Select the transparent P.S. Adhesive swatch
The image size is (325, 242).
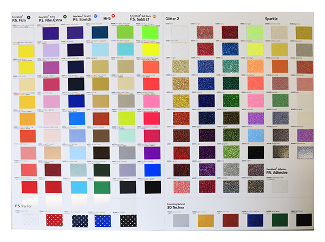[x=280, y=187]
